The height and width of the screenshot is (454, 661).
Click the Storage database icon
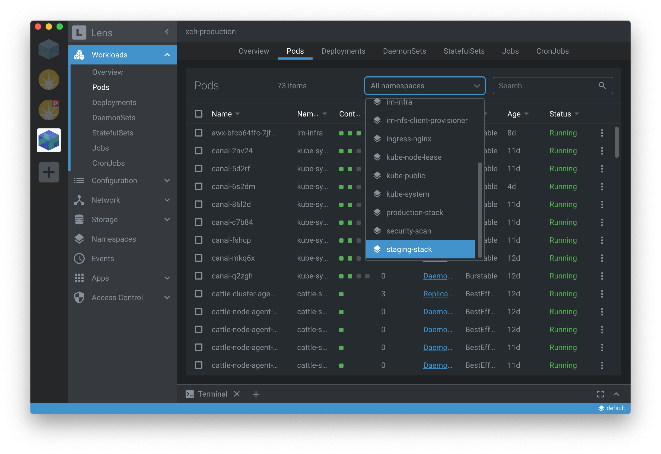point(79,219)
